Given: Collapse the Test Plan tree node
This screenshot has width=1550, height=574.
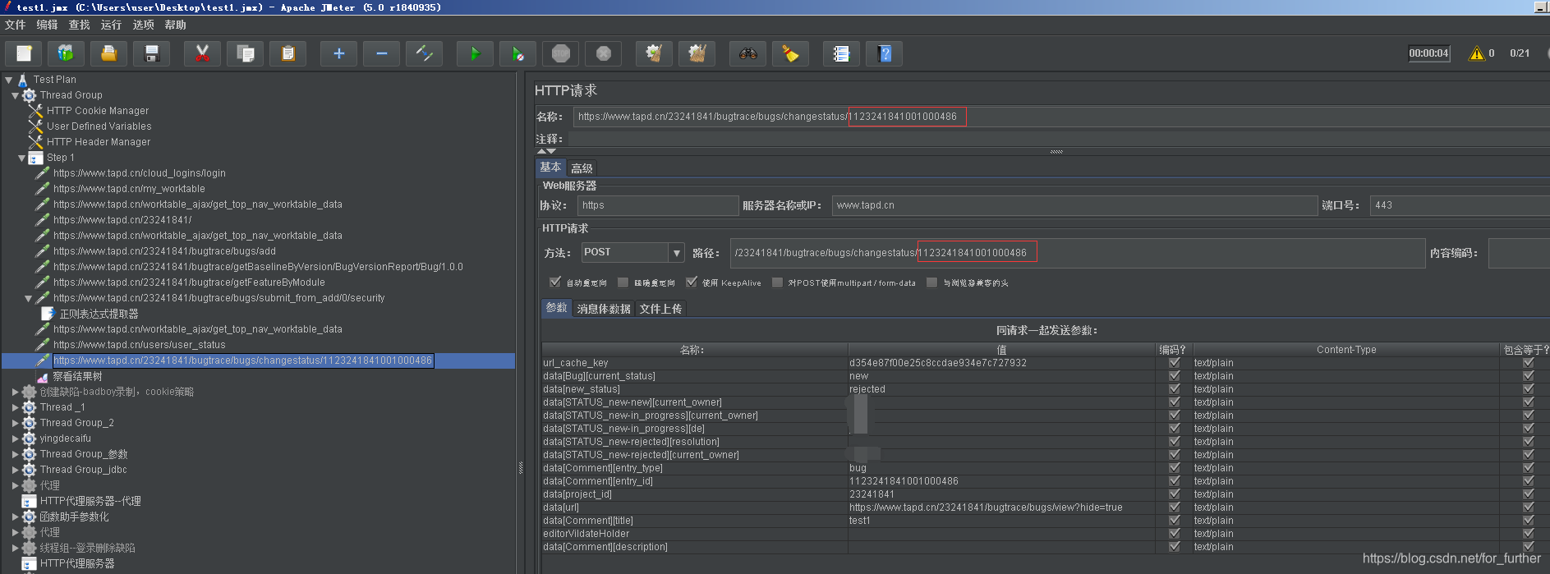Looking at the screenshot, I should pyautogui.click(x=8, y=80).
